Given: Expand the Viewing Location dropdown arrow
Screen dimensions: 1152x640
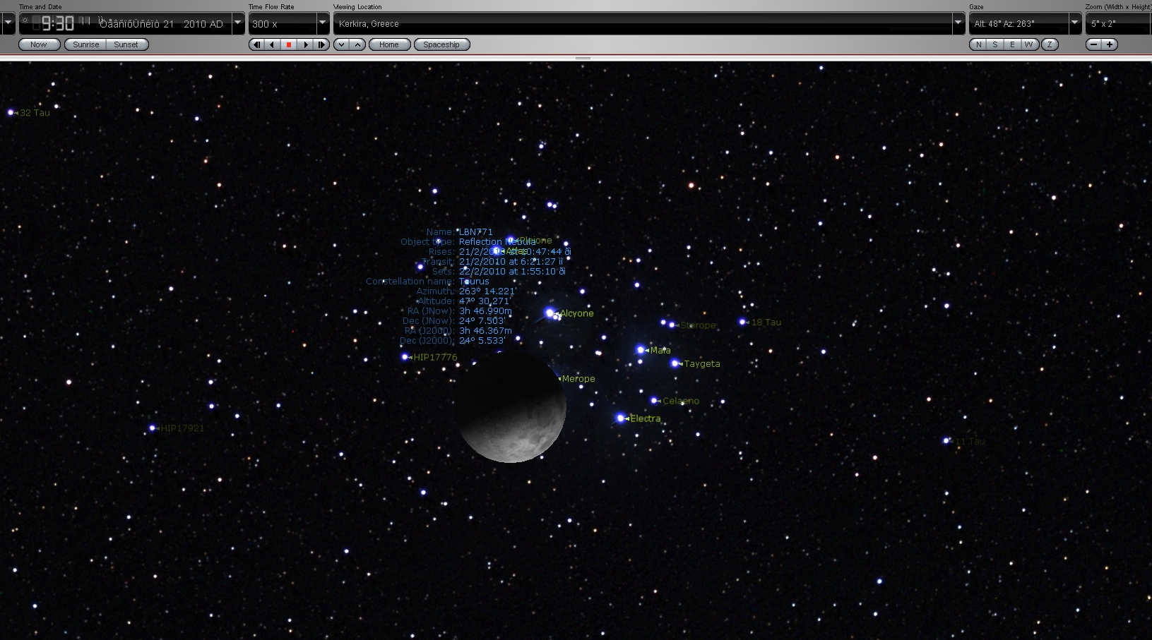Looking at the screenshot, I should (x=958, y=23).
